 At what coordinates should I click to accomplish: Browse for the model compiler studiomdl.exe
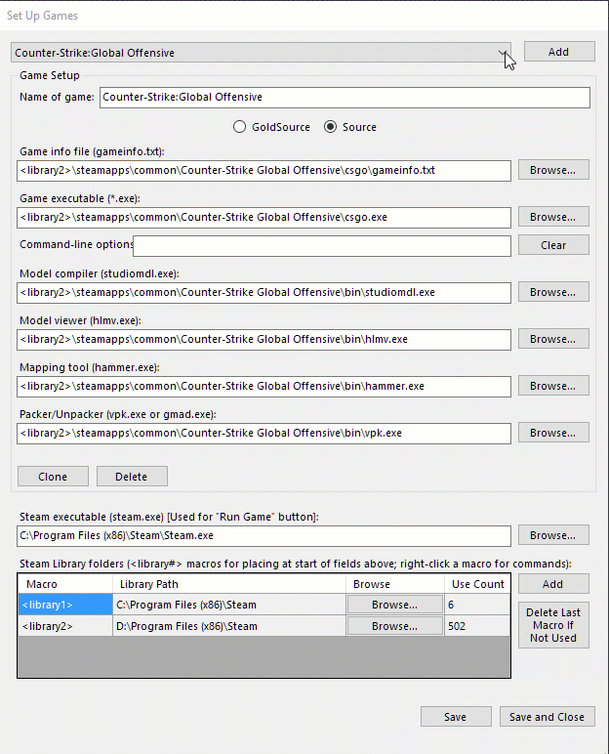[552, 292]
